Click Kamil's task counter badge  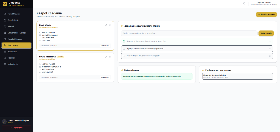[105, 46]
